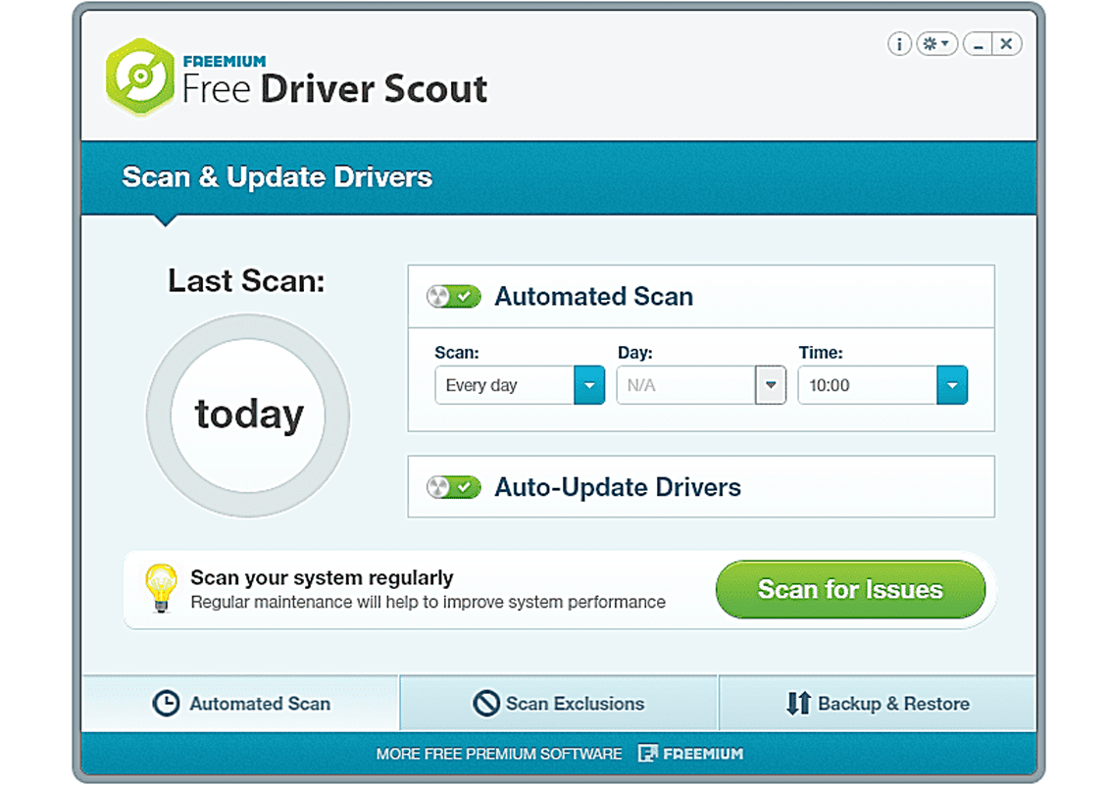Open the settings gear menu
1109x785 pixels.
(x=936, y=44)
